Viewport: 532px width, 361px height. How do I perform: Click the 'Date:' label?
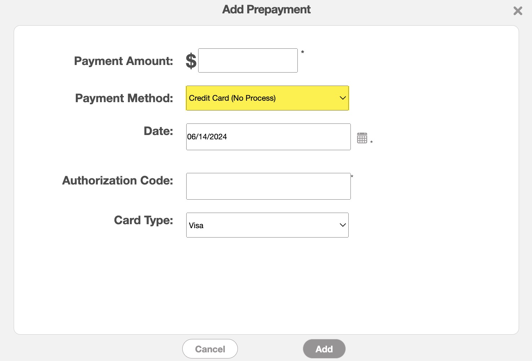pos(158,131)
